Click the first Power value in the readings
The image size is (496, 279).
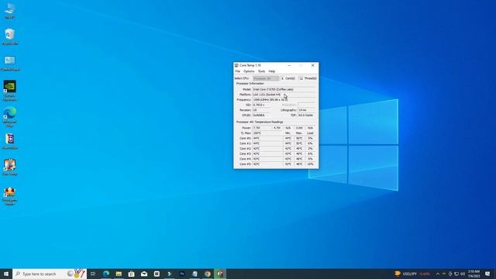262,128
